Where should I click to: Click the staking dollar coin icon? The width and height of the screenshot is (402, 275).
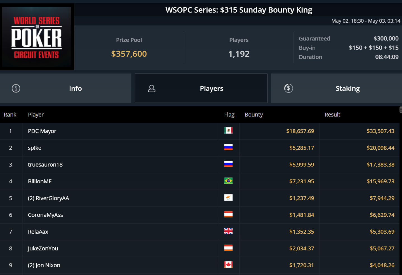click(x=289, y=88)
